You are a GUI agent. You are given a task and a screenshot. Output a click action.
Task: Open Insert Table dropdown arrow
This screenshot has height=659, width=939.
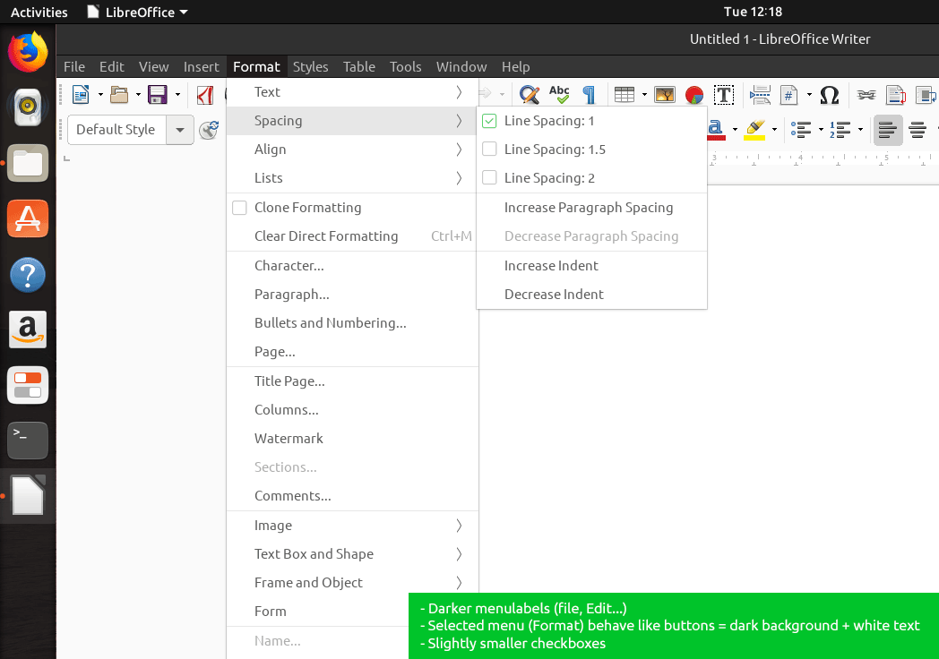coord(644,95)
